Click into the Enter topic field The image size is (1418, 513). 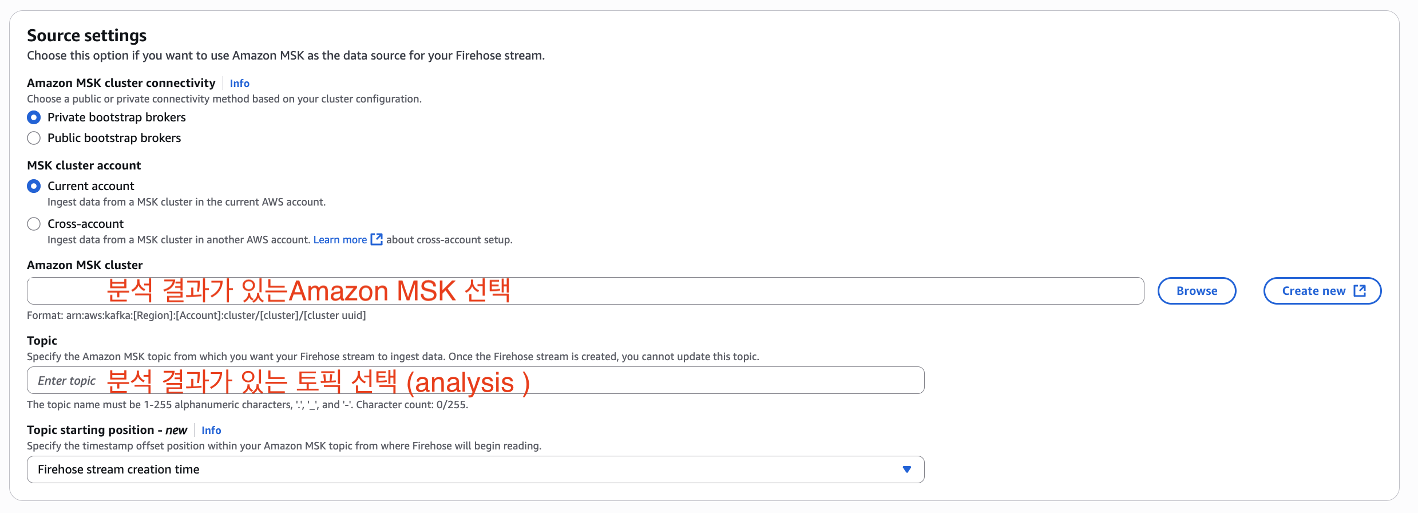click(x=475, y=381)
